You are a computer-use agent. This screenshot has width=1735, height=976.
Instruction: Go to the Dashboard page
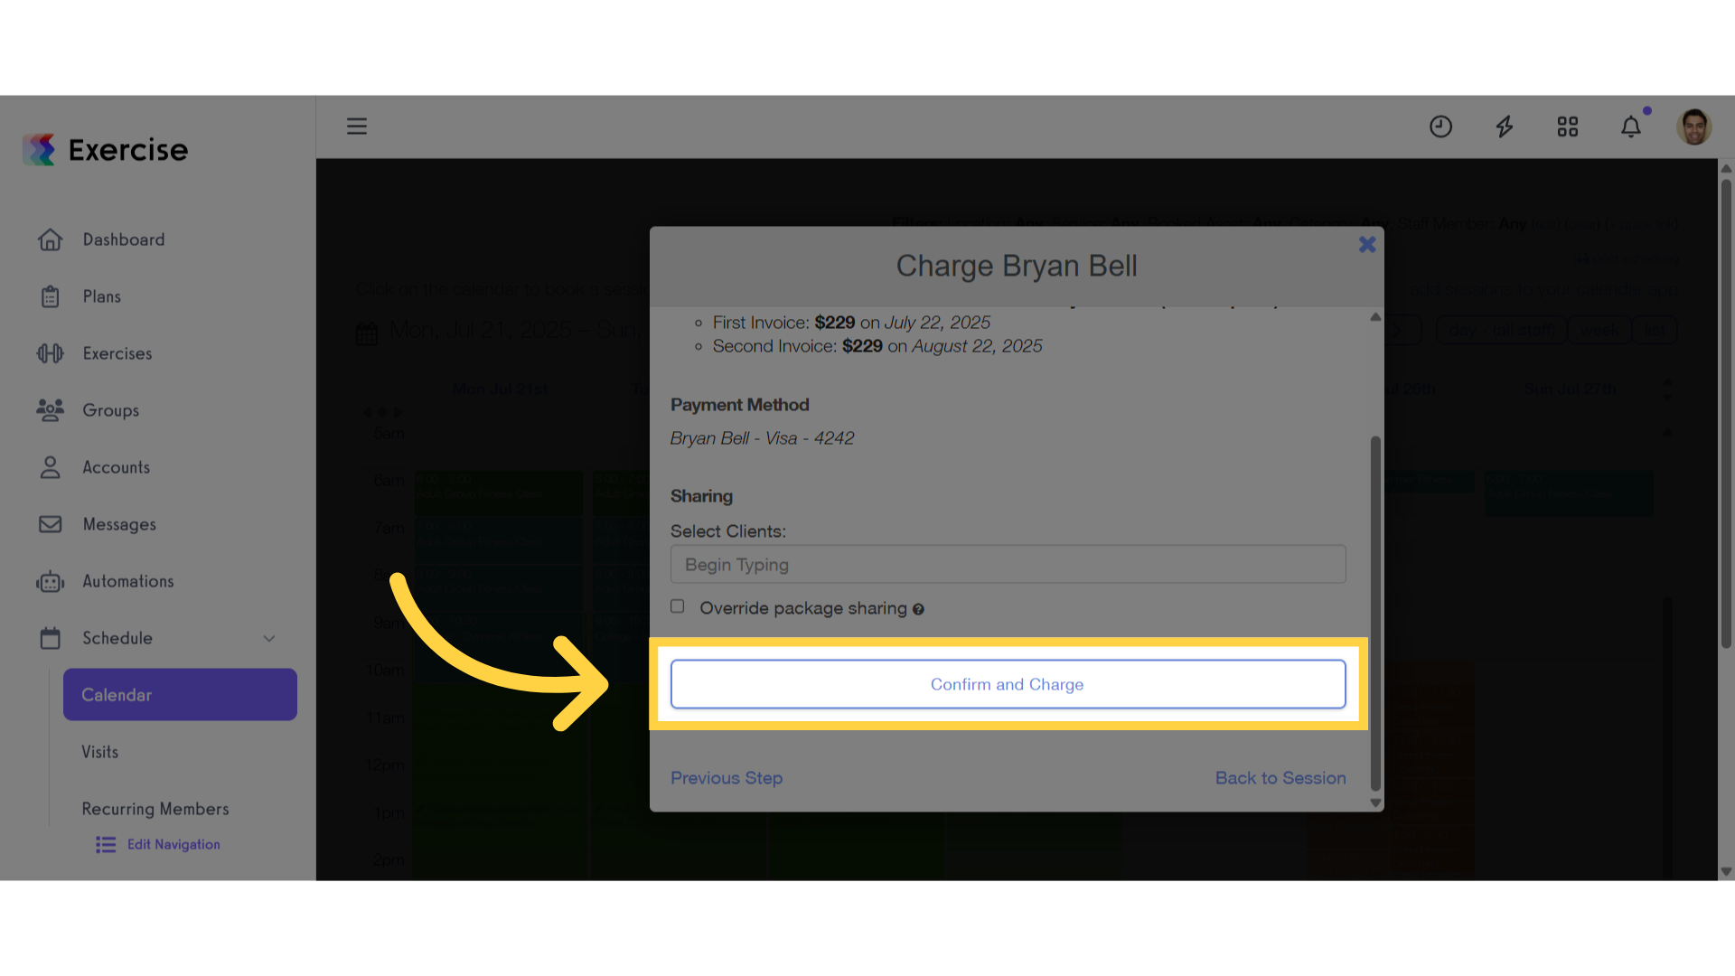124,239
